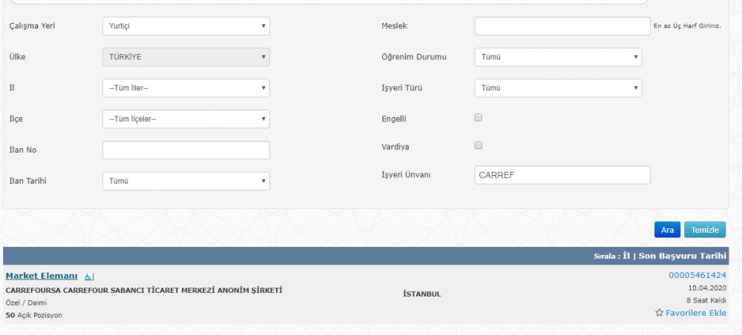Add listing via Favorilere Ekle link
The image size is (742, 335).
[695, 313]
